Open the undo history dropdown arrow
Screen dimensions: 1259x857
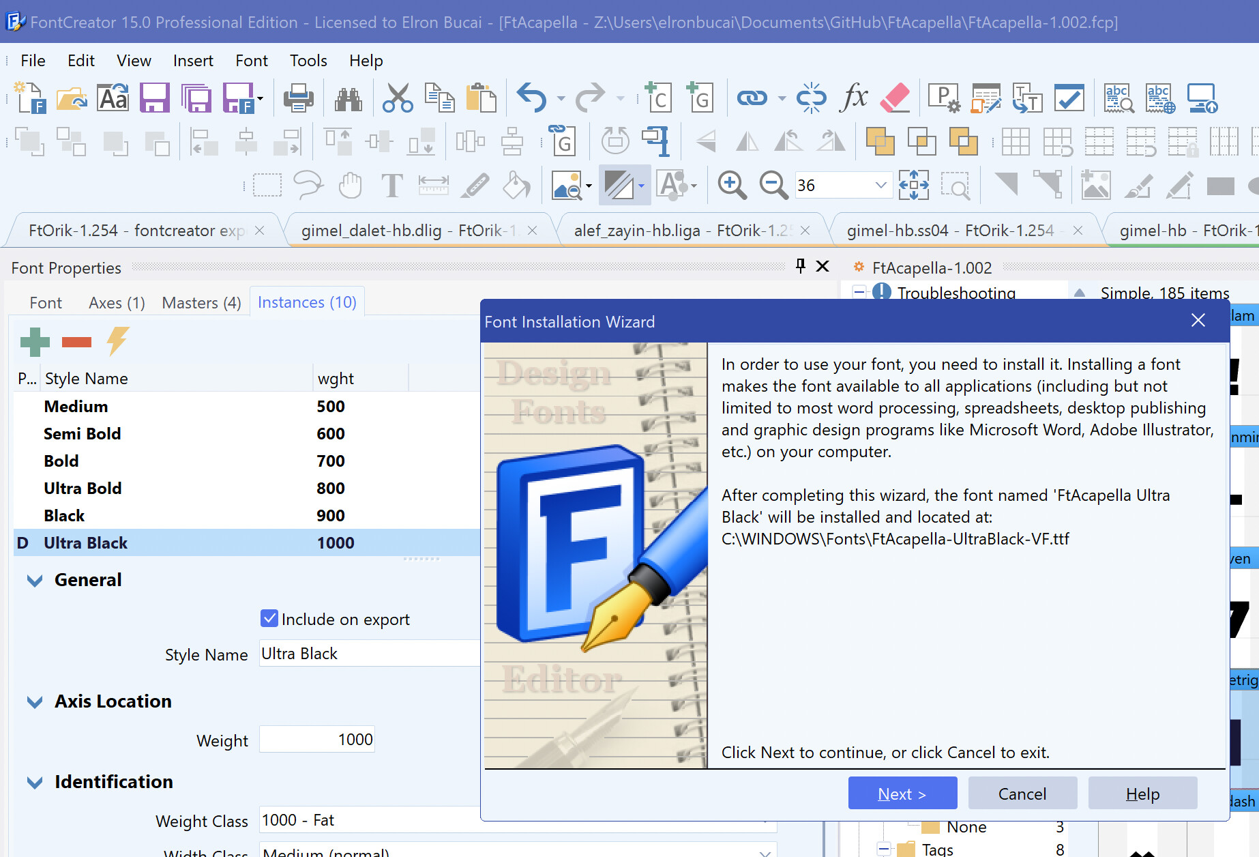[x=561, y=99]
